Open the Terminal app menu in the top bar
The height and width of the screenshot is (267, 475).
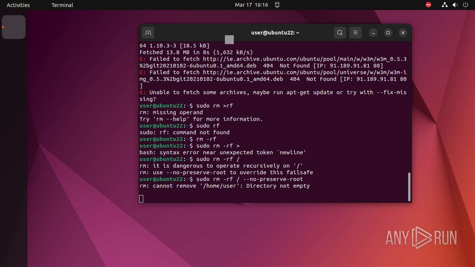pyautogui.click(x=62, y=5)
